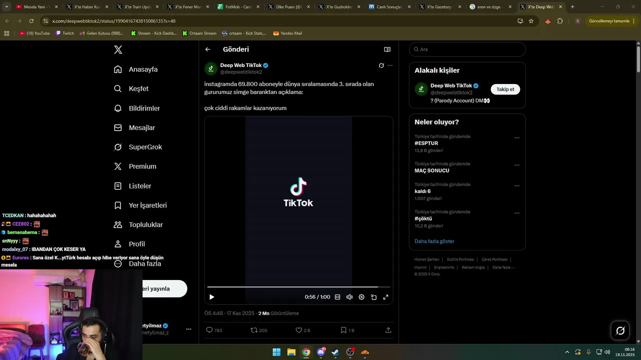Click the Listeler list icon
Image resolution: width=641 pixels, height=360 pixels.
[118, 185]
